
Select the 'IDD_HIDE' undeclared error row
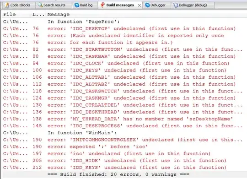click(123, 160)
